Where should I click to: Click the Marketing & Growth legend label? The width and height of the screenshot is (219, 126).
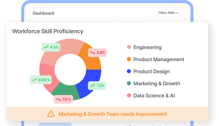(157, 83)
